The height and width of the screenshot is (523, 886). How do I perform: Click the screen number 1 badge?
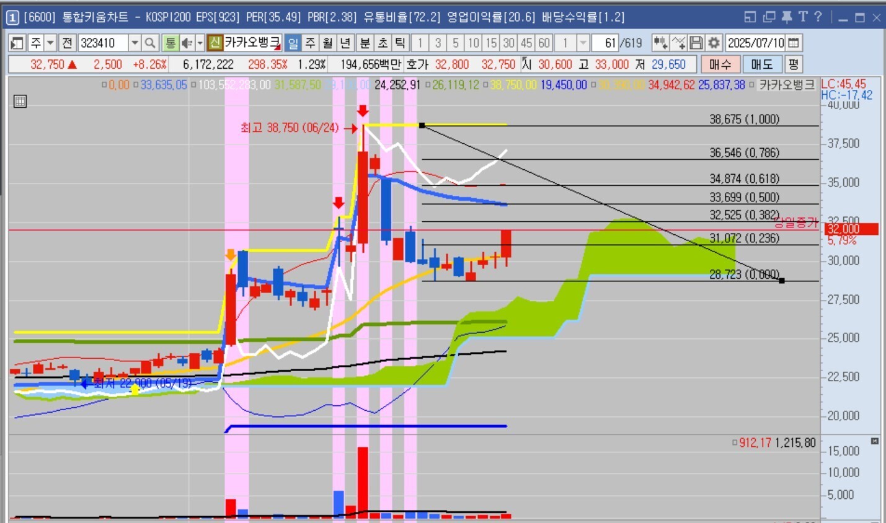point(12,17)
